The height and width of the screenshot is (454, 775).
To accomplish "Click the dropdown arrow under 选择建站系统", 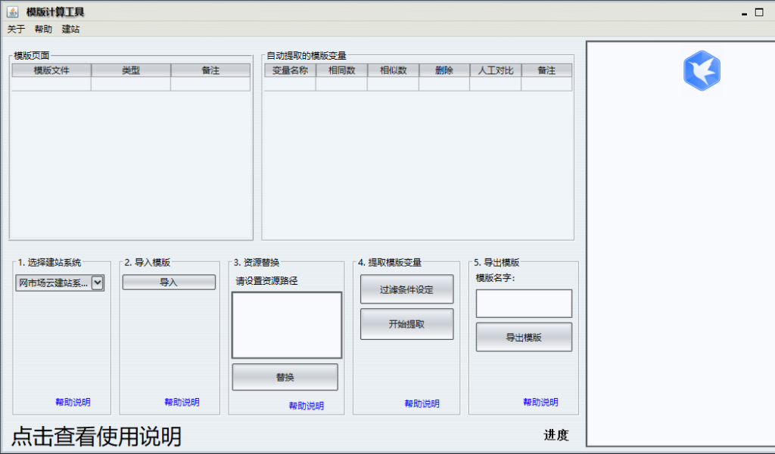I will pyautogui.click(x=97, y=283).
